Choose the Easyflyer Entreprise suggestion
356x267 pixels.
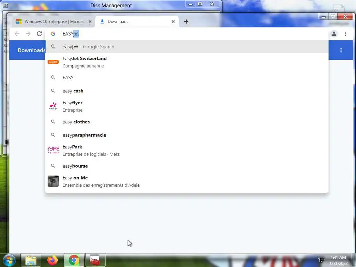click(187, 106)
